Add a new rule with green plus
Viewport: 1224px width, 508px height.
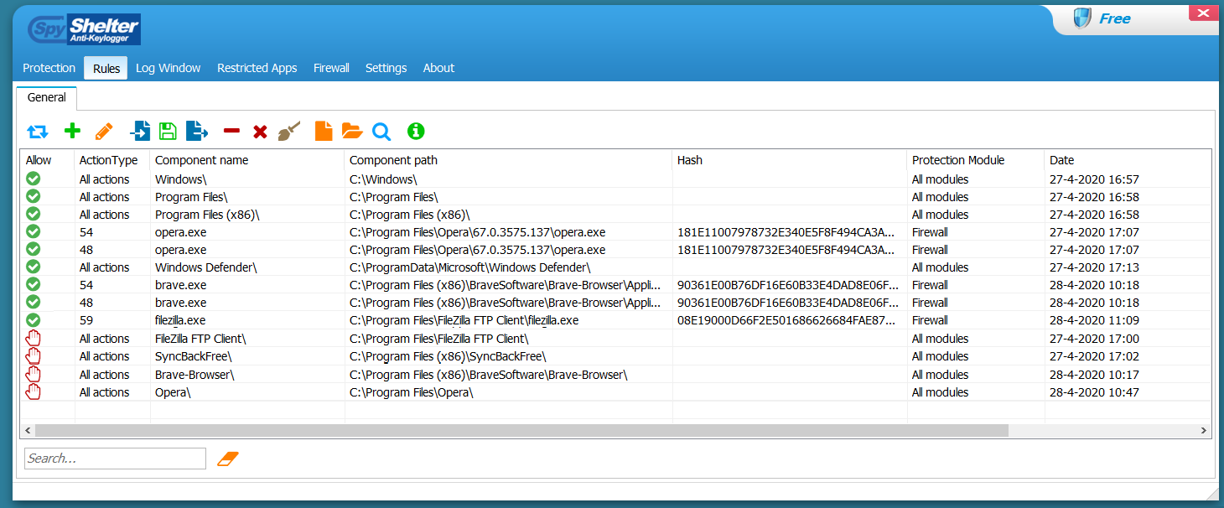tap(72, 131)
